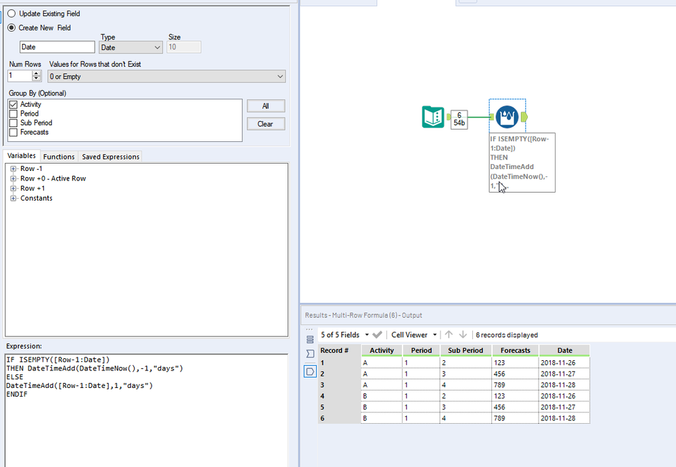This screenshot has width=676, height=467.
Task: Click the Results - Multi-Row Formula (6) - Output title
Action: point(363,315)
